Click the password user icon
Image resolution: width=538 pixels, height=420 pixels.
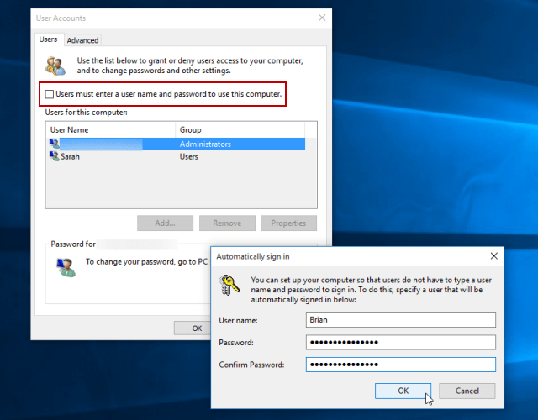pyautogui.click(x=65, y=265)
